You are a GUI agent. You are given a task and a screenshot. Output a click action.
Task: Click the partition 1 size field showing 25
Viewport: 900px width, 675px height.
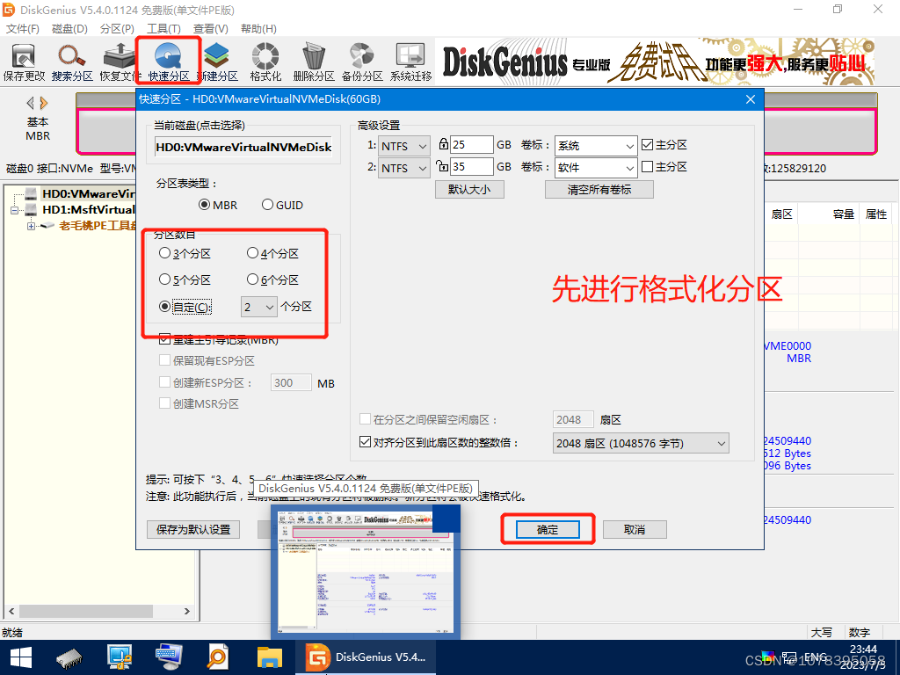[472, 145]
